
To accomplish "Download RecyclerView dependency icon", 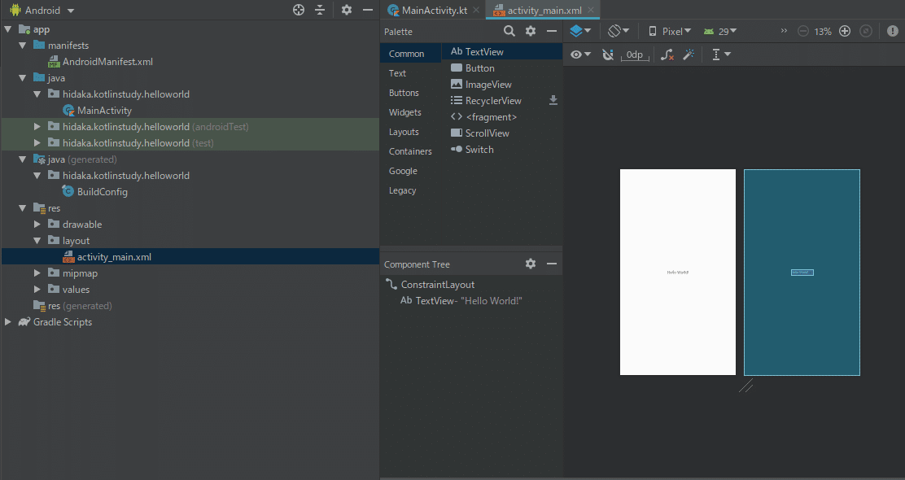I will (553, 100).
